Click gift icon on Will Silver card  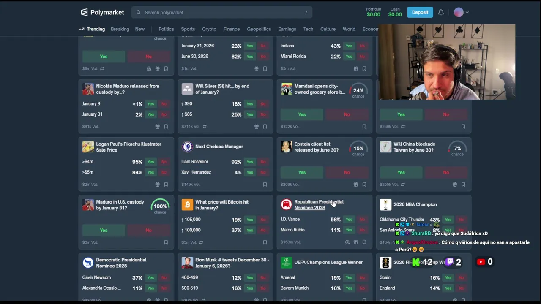257,127
